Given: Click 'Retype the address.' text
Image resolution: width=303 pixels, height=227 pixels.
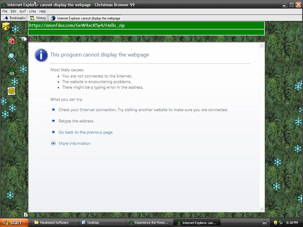Looking at the screenshot, I should [76, 121].
